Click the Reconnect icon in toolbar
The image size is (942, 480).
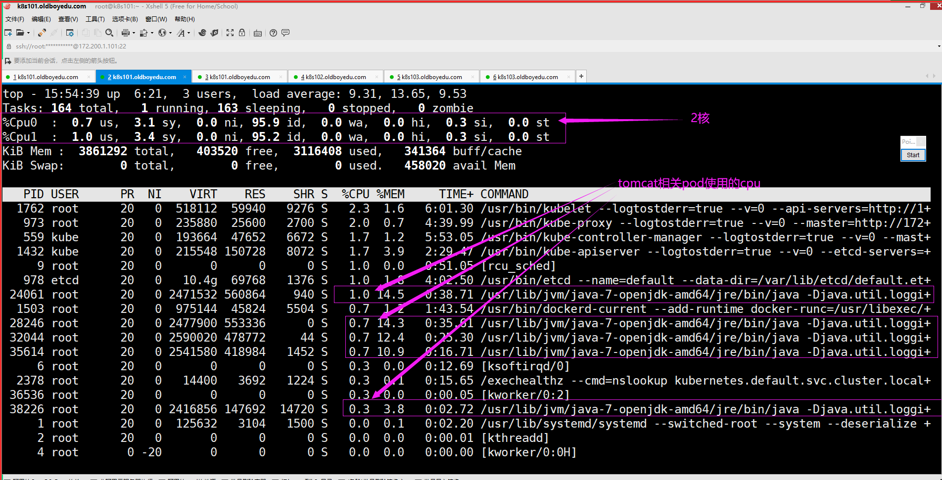[42, 33]
